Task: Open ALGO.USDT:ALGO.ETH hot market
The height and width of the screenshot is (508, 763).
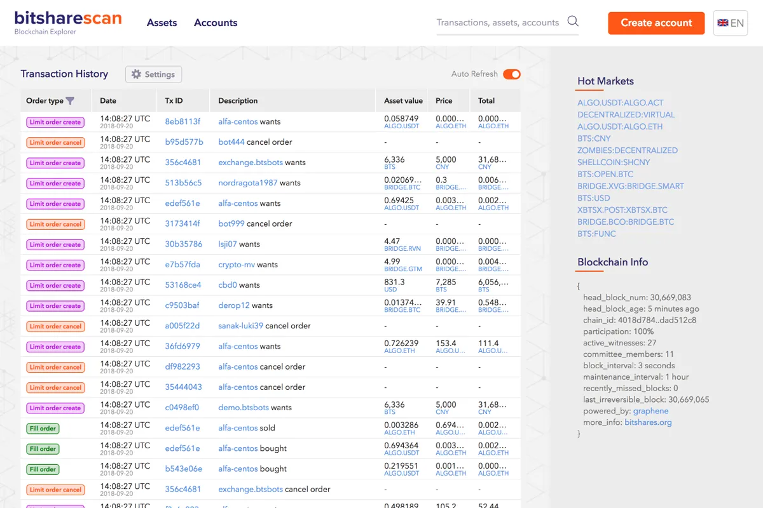Action: (620, 126)
